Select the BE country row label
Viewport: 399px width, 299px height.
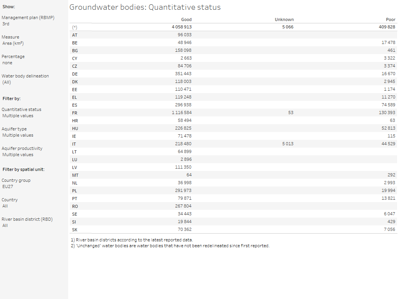(74, 43)
